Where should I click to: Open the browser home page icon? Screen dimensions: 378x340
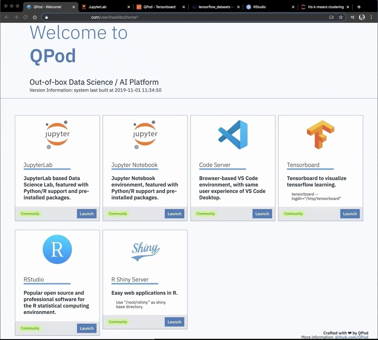35,17
